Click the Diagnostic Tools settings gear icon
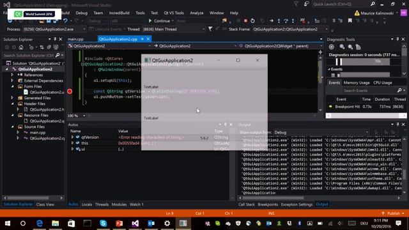409x230 pixels. (331, 47)
